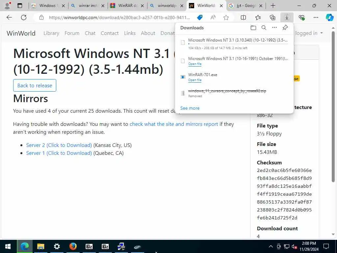
Task: Launch Copilot sidebar
Action: (x=329, y=17)
